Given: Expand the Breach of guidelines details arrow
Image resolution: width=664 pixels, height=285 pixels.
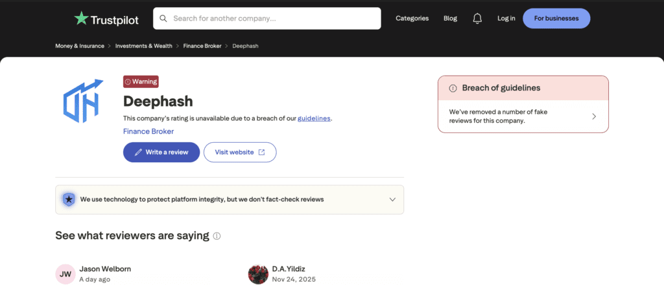Looking at the screenshot, I should (x=594, y=116).
